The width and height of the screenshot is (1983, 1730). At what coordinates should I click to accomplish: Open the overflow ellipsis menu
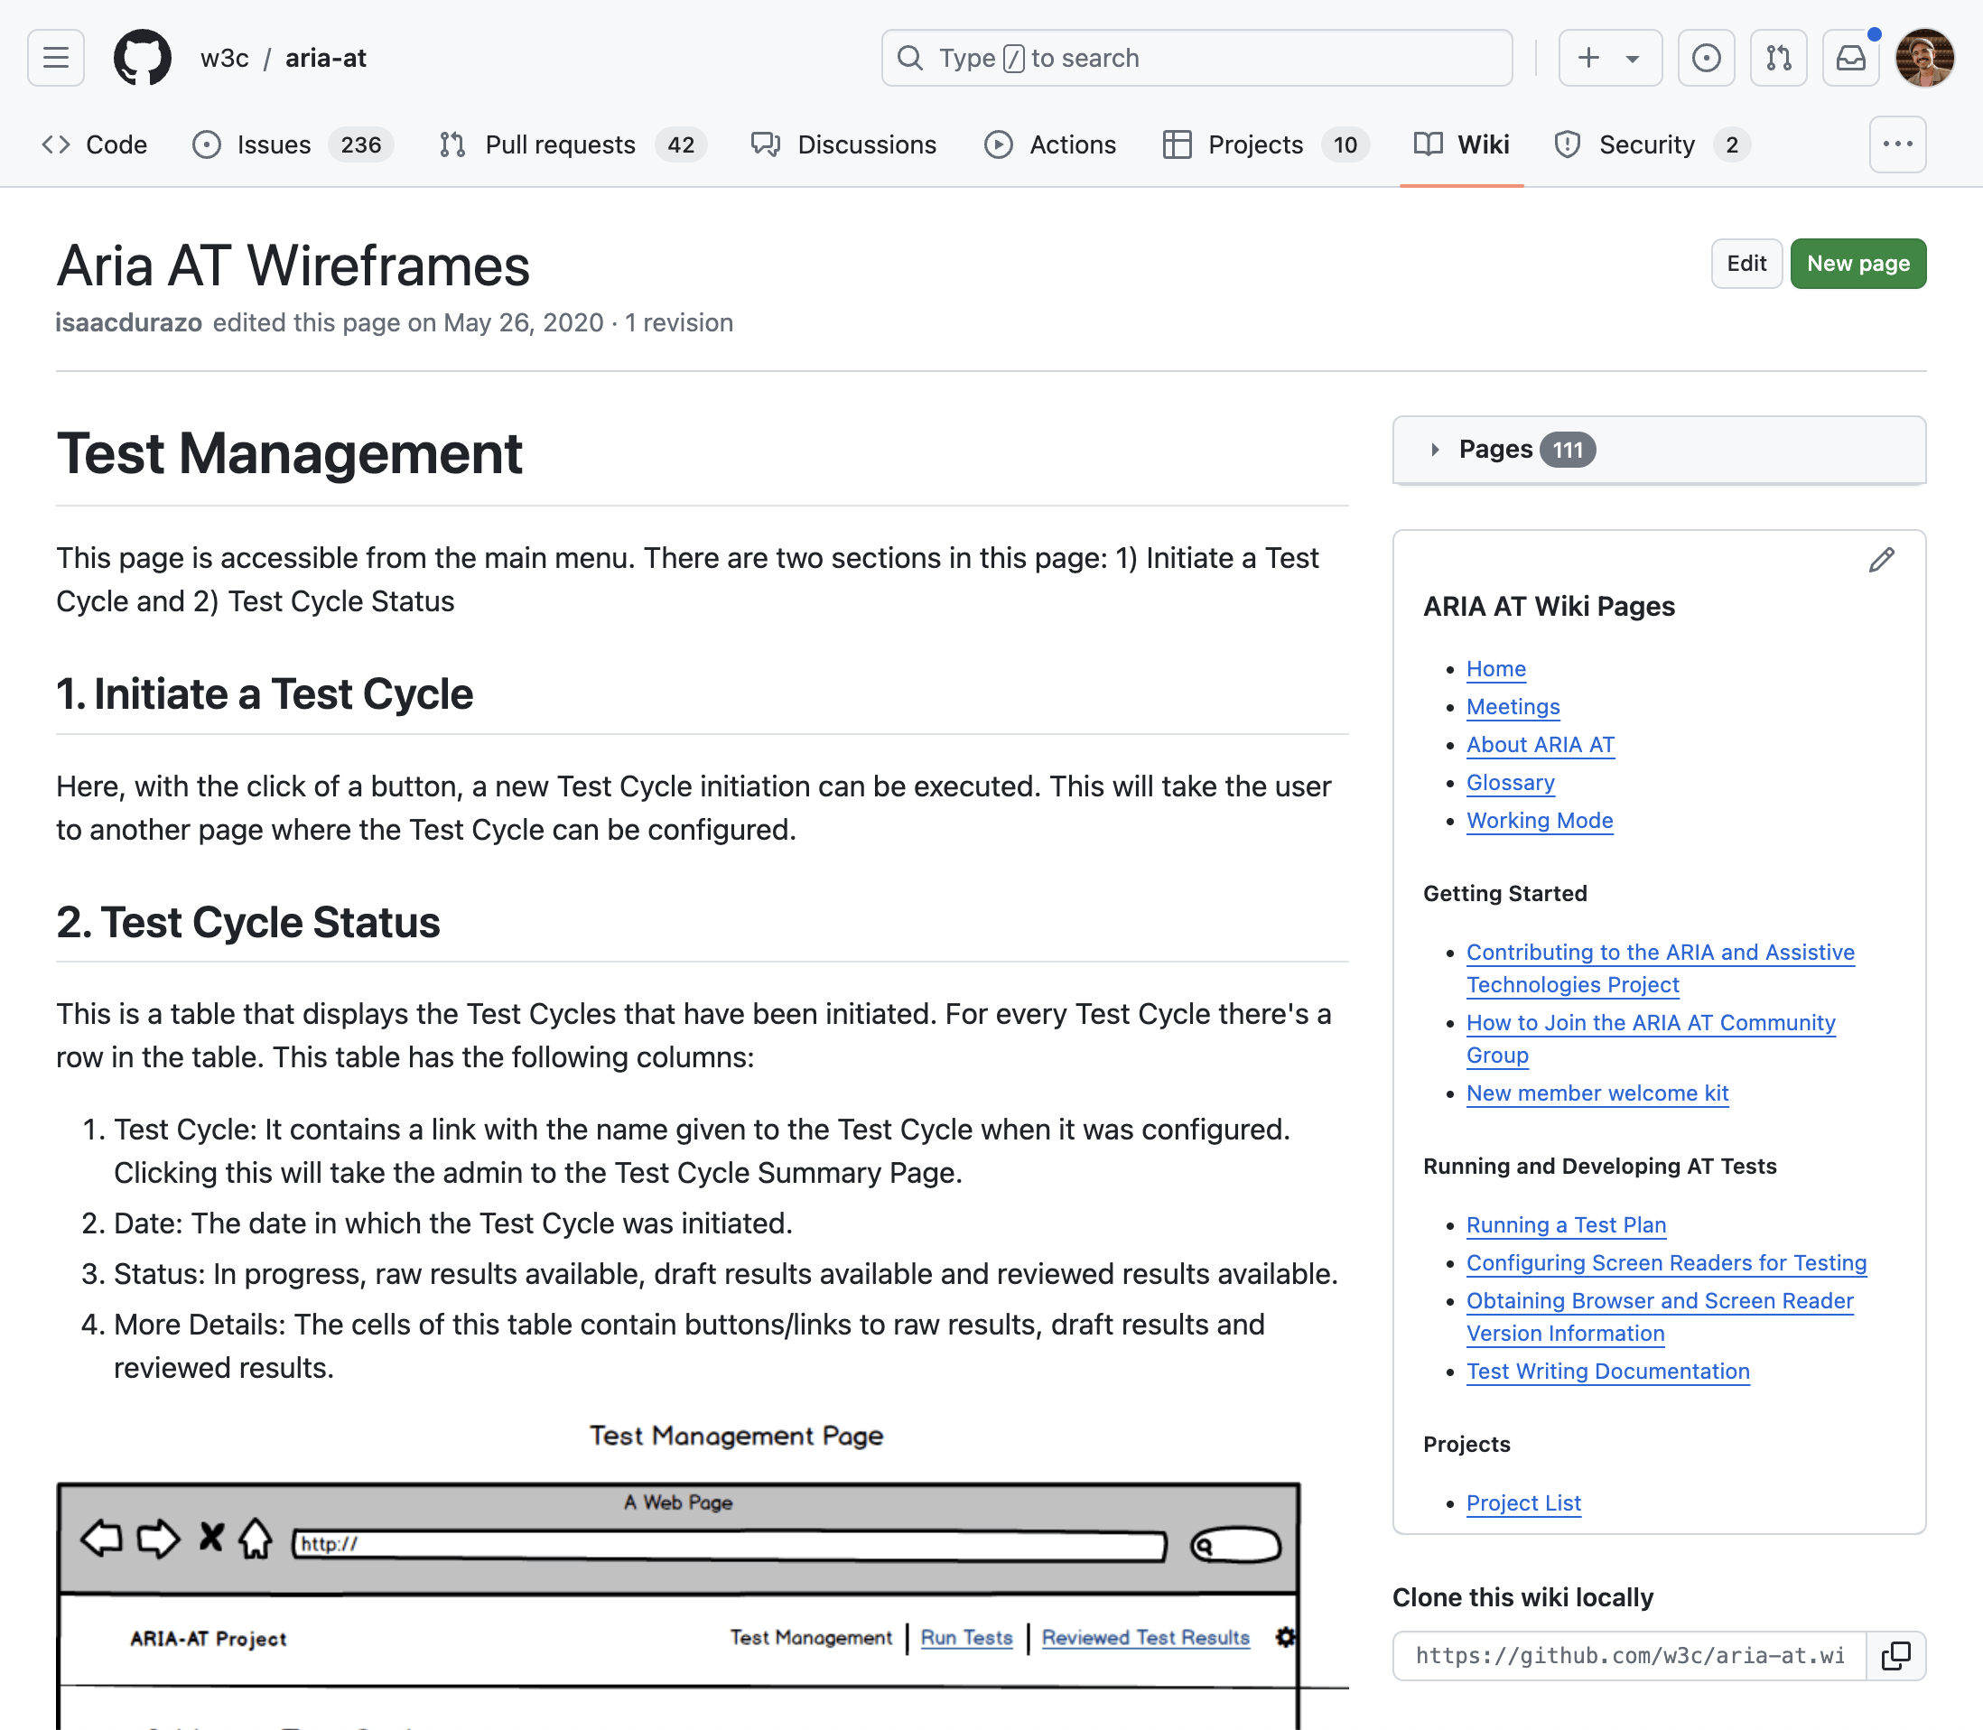coord(1897,144)
